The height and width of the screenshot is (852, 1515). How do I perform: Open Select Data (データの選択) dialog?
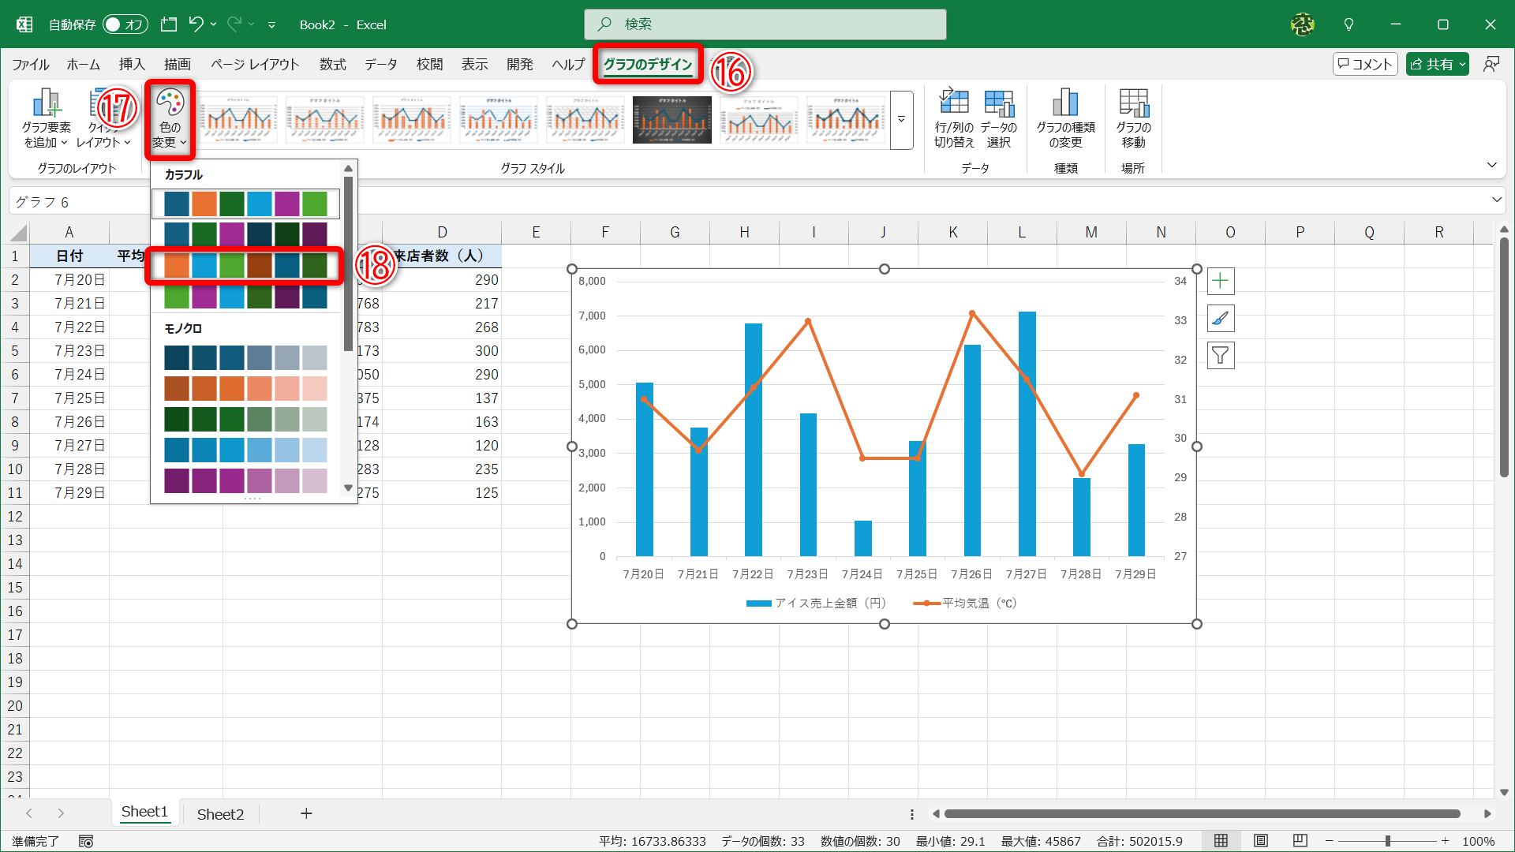tap(999, 104)
